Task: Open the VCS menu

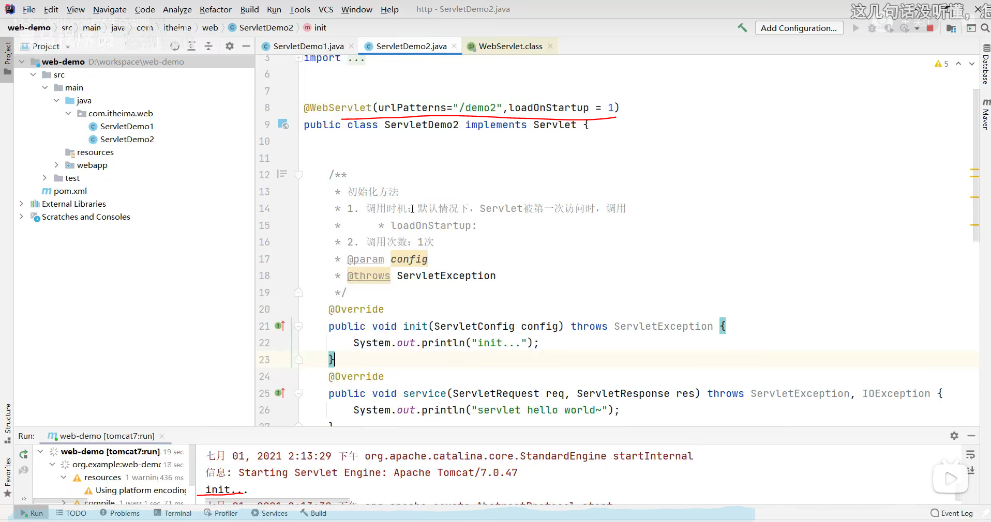Action: tap(326, 9)
